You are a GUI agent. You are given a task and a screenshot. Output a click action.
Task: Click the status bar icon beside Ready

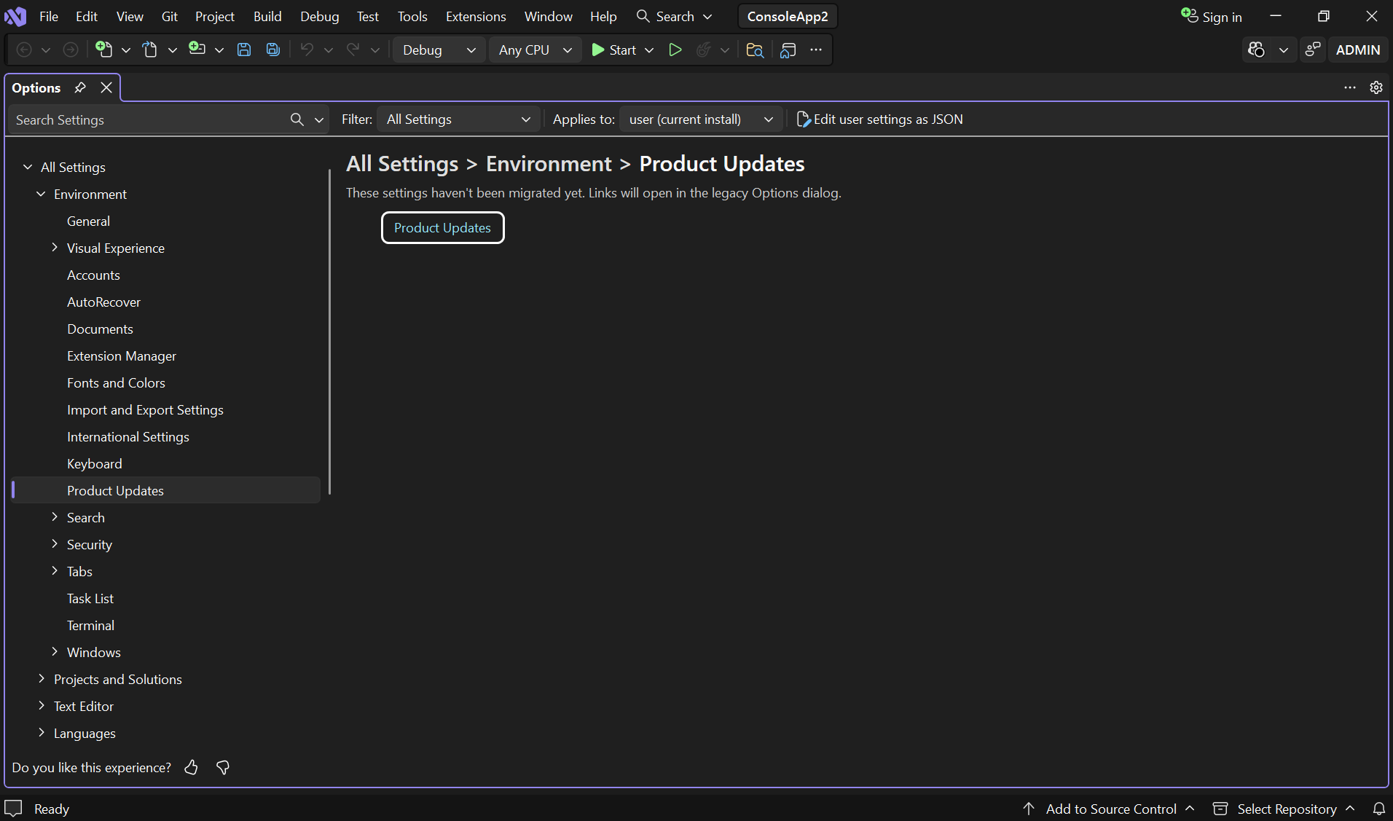[14, 809]
